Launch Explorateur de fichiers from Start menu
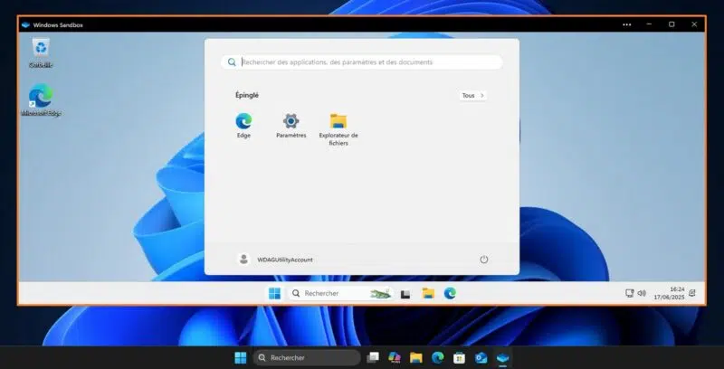 338,121
